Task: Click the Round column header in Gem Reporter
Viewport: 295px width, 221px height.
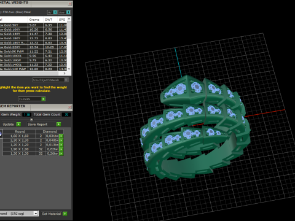Action: tap(20, 131)
